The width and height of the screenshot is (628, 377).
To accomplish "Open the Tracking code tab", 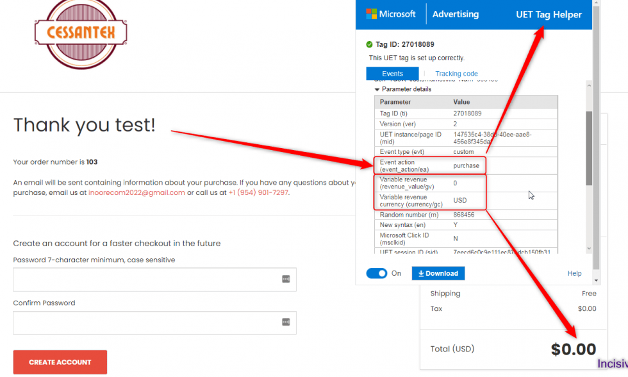I will click(456, 74).
